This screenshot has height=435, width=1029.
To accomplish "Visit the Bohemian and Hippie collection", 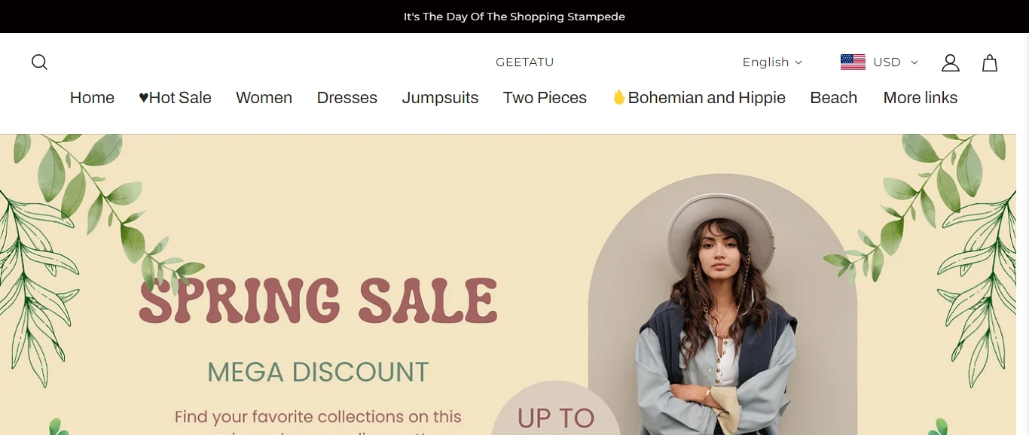I will (x=698, y=98).
